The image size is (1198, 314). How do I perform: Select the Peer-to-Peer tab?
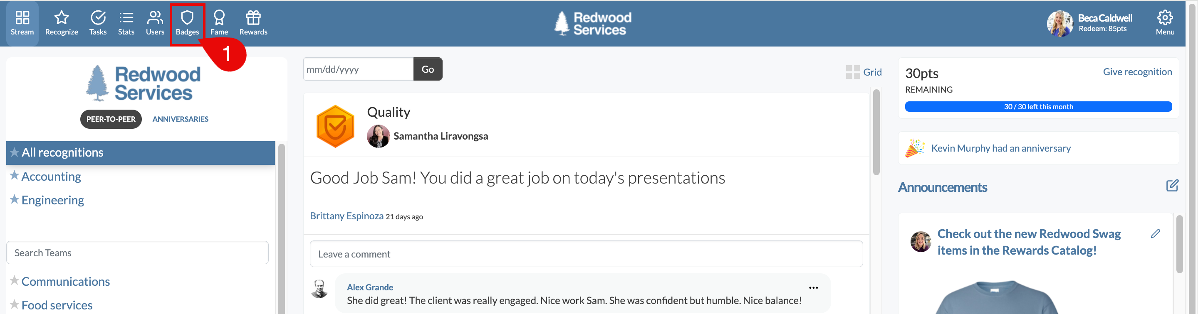[x=111, y=119]
